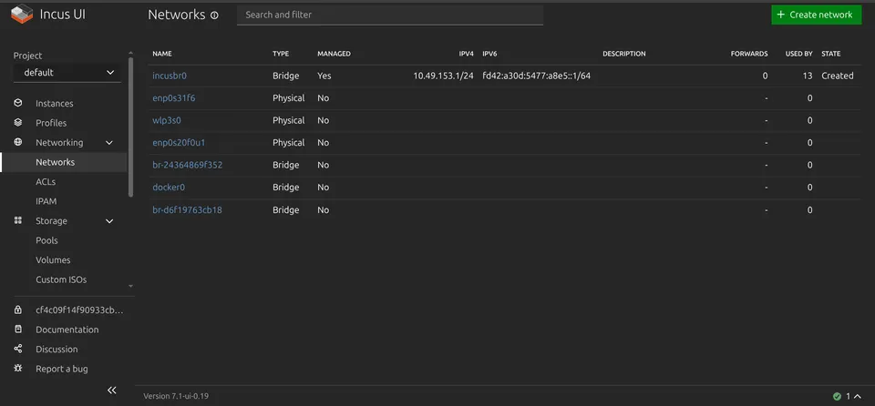Click the Physical type in wlp3s0 row

tap(289, 120)
